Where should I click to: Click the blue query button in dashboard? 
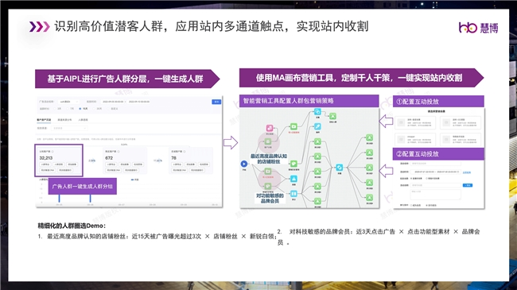point(216,102)
